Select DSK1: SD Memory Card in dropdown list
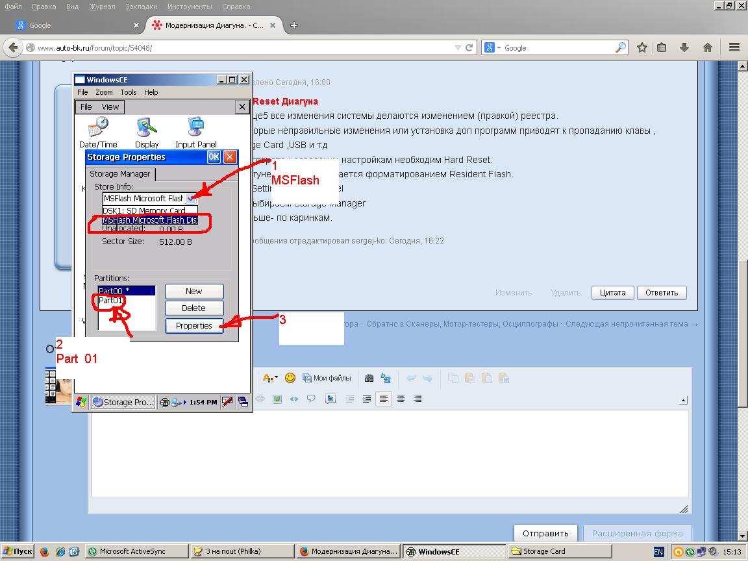Image resolution: width=748 pixels, height=561 pixels. click(x=150, y=210)
